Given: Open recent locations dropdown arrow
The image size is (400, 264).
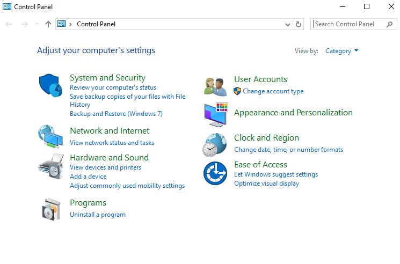Looking at the screenshot, I should pos(37,24).
